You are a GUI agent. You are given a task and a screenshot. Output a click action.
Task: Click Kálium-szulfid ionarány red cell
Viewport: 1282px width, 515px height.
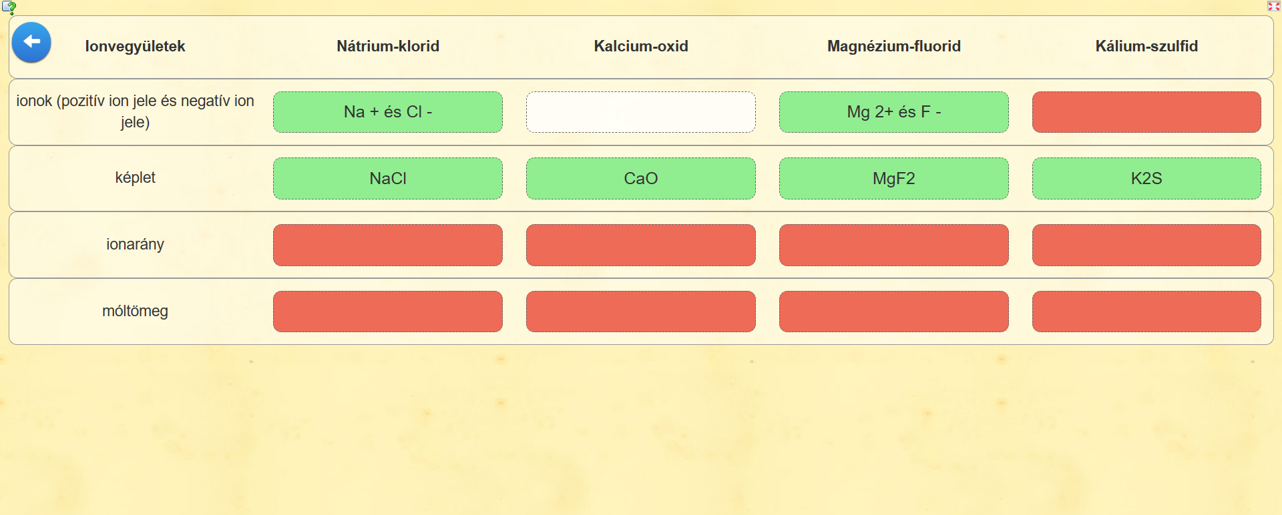tap(1146, 245)
